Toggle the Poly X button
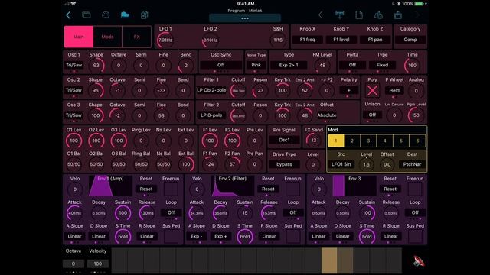Screen dimensions: 490x275 (372, 91)
